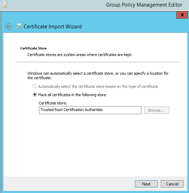Close the Certificate Import Wizard with the red X
The image size is (189, 193).
pos(182,15)
